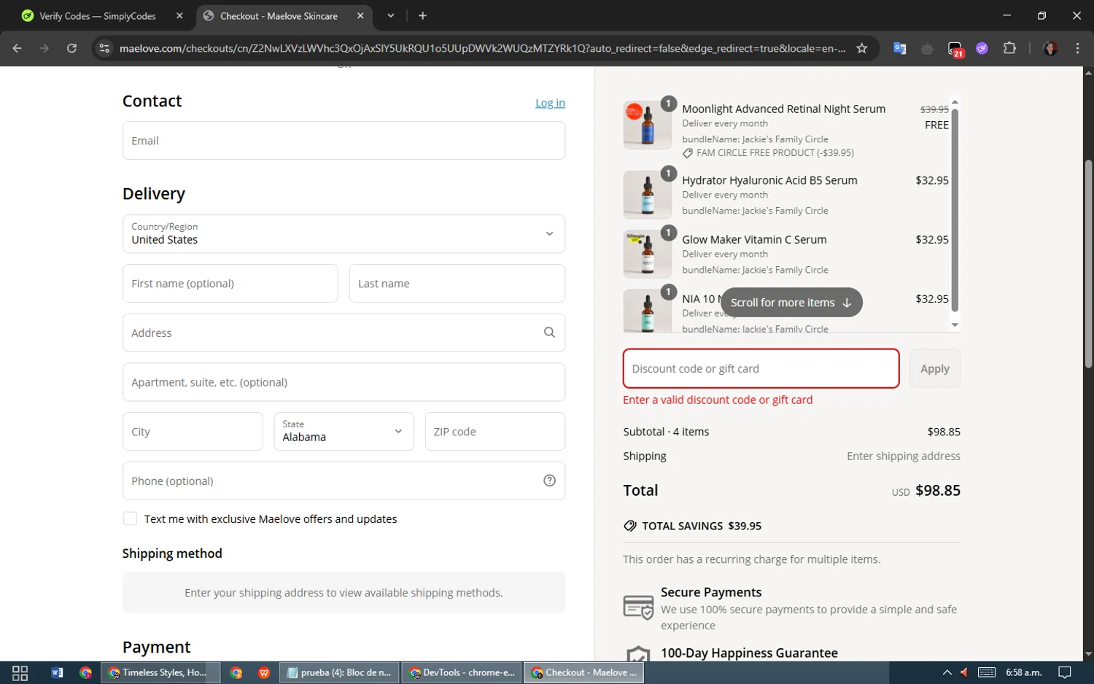
Task: Open Word from the taskbar
Action: 57,672
